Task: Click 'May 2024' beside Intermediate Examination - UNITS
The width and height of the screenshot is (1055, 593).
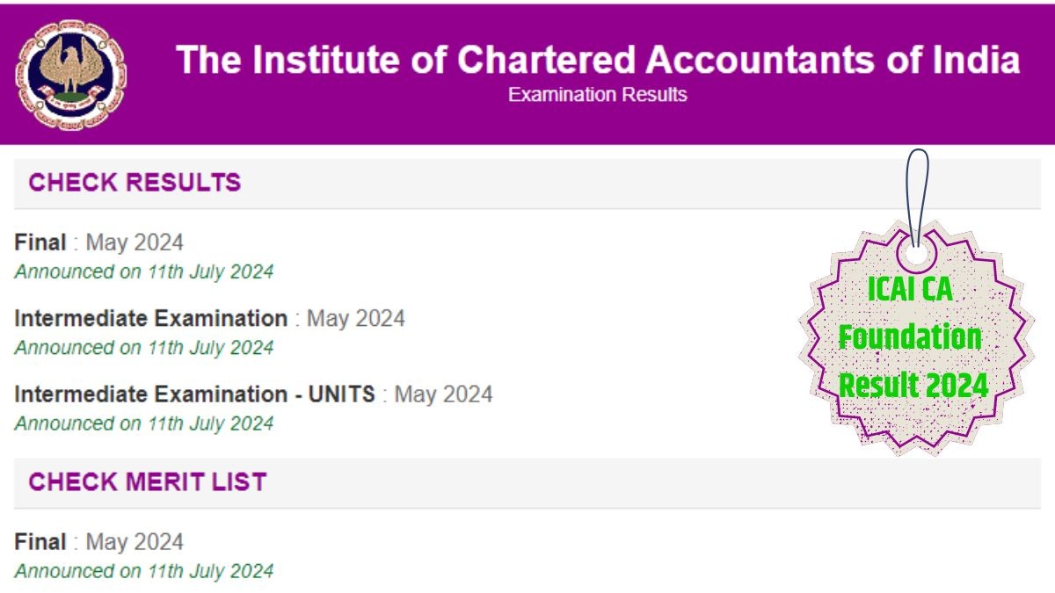Action: click(x=443, y=394)
